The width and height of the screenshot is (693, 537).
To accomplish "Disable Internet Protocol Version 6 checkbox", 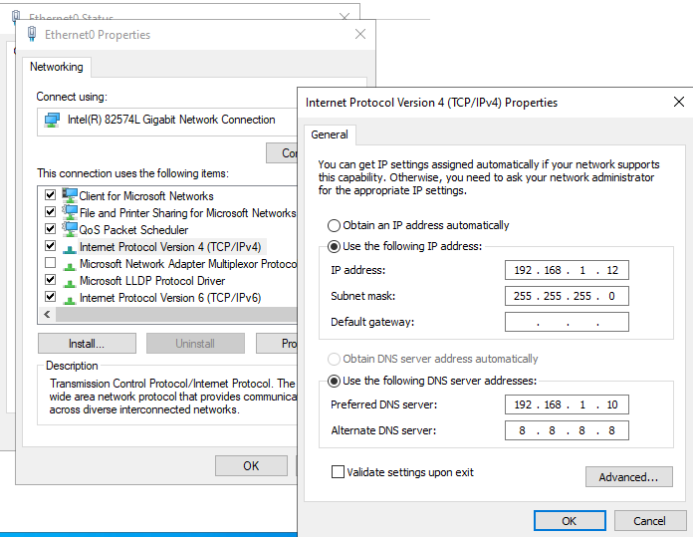I will click(51, 296).
